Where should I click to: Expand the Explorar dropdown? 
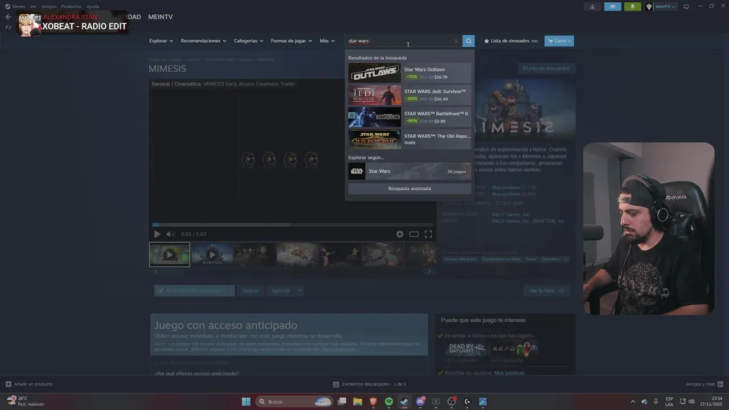(161, 41)
